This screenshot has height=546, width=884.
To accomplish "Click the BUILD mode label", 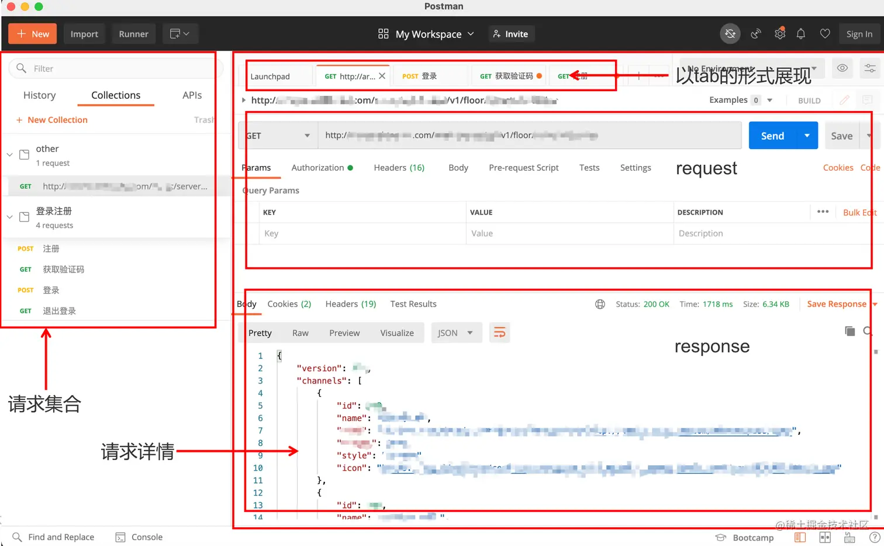I will coord(809,101).
